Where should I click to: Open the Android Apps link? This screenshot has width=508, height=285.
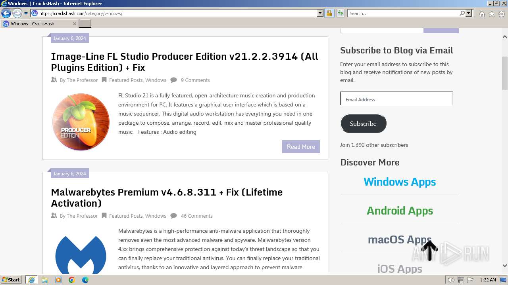coord(400,211)
